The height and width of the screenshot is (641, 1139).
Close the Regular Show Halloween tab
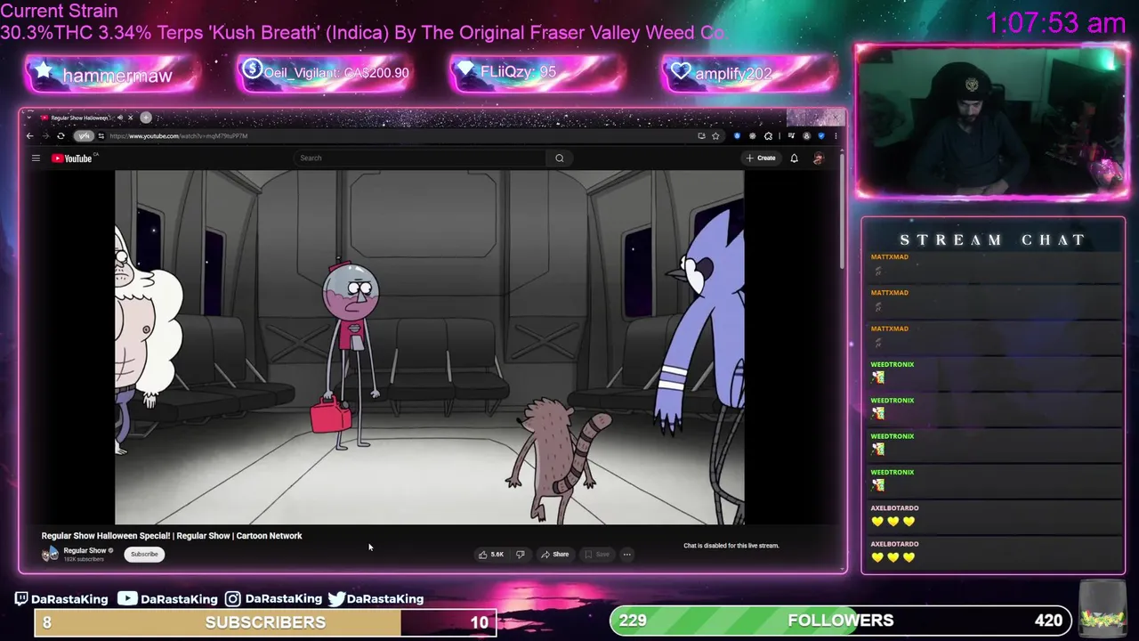point(130,118)
